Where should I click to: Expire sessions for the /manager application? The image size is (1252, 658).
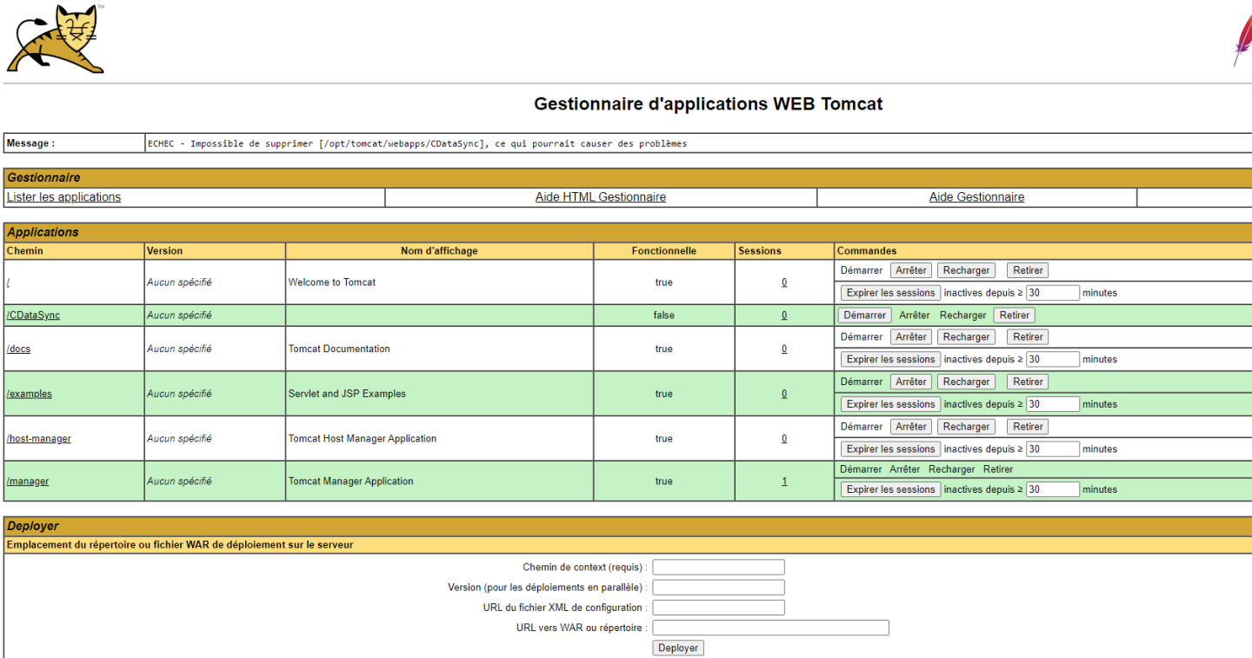pos(890,490)
